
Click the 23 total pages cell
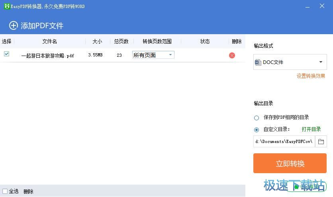click(x=119, y=55)
